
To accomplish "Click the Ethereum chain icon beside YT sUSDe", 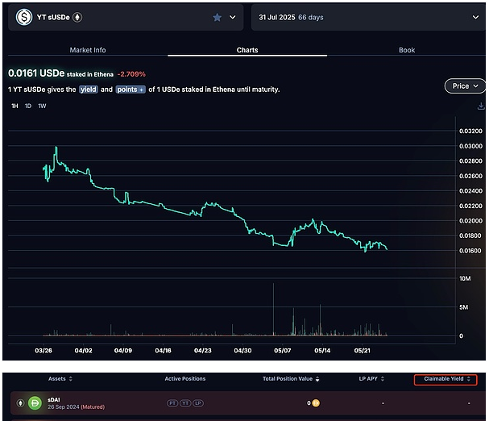I will coord(77,17).
